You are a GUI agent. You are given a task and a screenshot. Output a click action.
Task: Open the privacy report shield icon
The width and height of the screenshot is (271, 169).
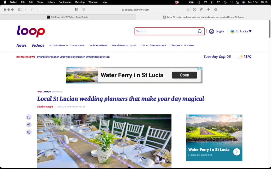76,10
